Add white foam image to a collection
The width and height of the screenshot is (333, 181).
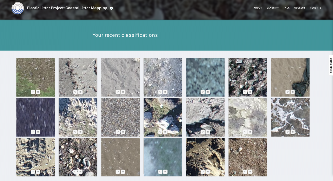coord(293,132)
